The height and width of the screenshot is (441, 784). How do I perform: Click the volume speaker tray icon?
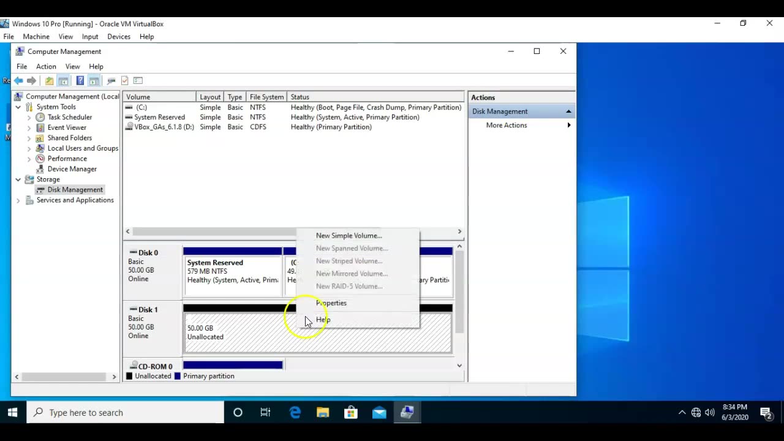click(710, 412)
